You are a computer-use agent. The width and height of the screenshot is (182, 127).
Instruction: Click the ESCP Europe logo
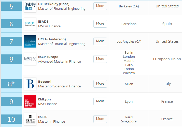[x=30, y=59]
